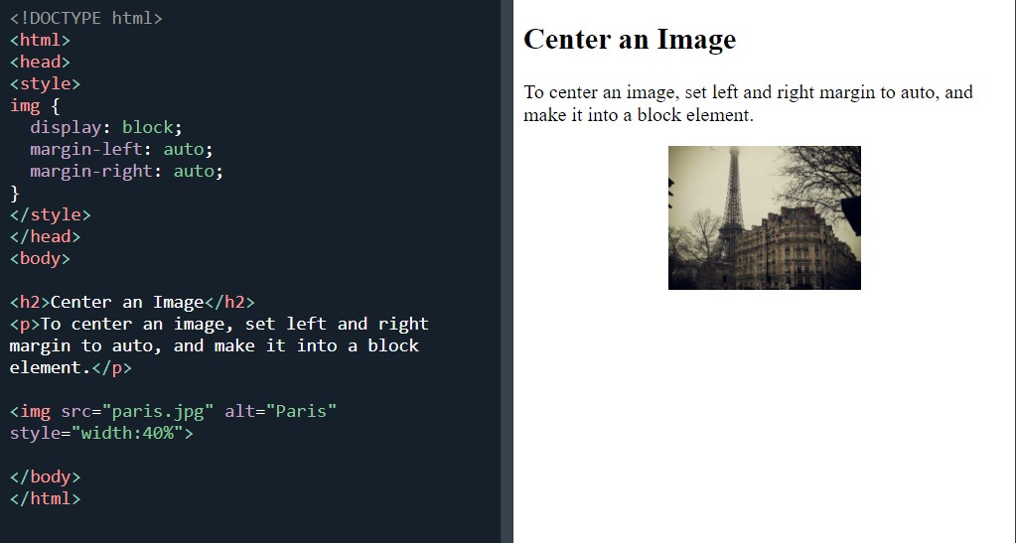Image resolution: width=1016 pixels, height=543 pixels.
Task: Click the style="width:40%" code line
Action: tap(101, 434)
